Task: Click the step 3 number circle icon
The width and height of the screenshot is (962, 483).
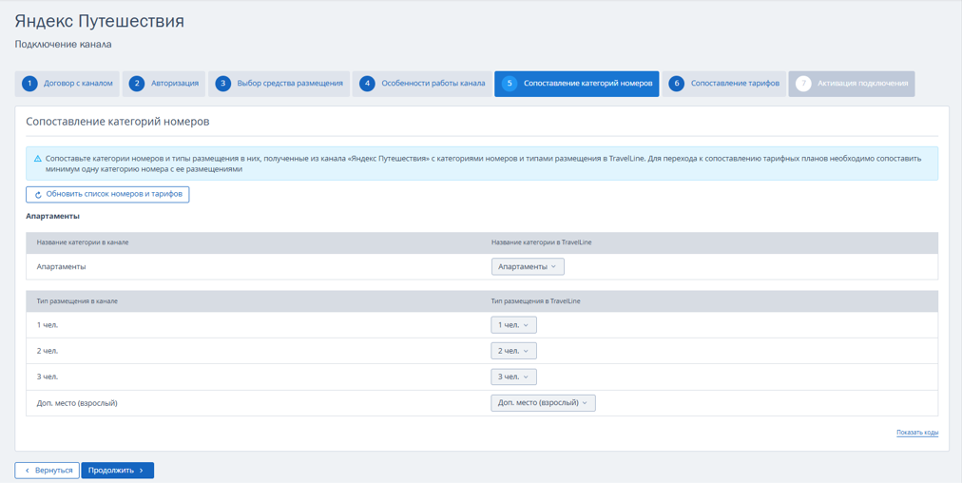Action: point(223,84)
